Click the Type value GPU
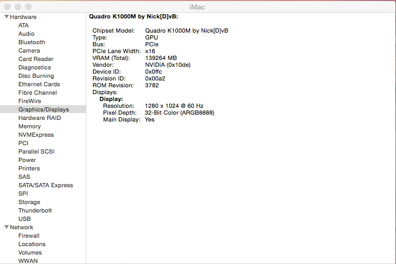Screen dimensions: 396x264 pos(152,37)
